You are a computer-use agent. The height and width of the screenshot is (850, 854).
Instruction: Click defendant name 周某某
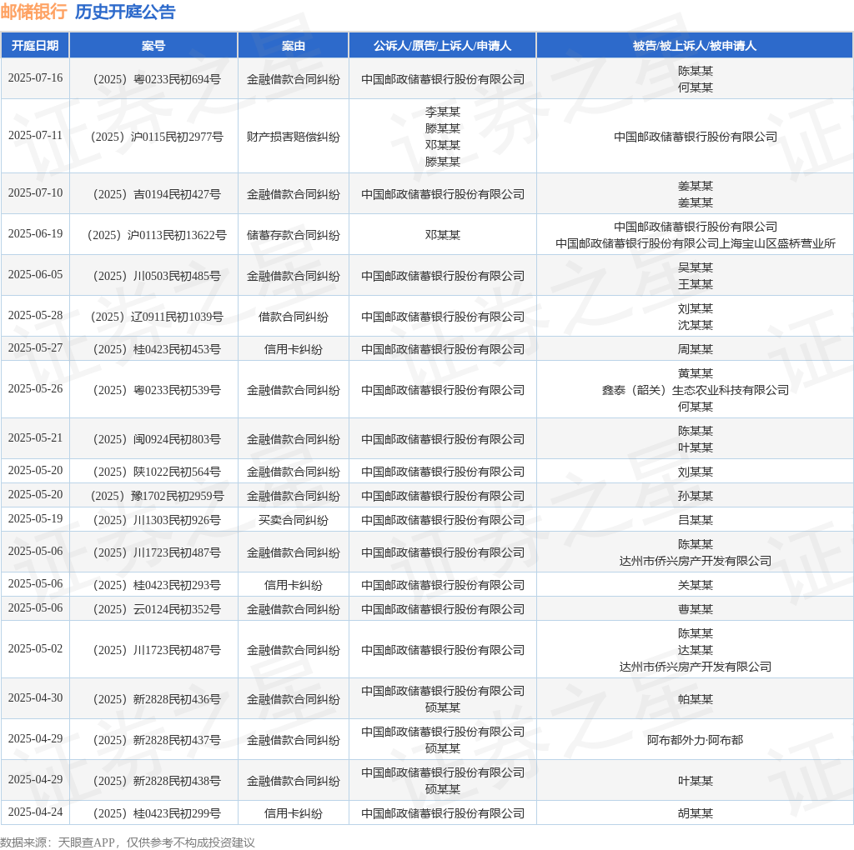[695, 349]
